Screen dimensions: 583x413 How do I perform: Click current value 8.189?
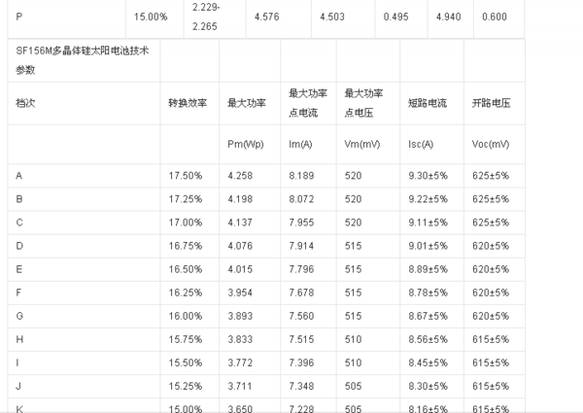[x=301, y=176]
